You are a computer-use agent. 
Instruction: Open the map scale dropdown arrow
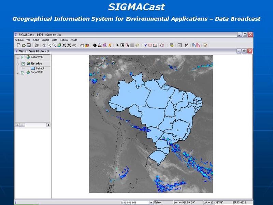pos(151,202)
